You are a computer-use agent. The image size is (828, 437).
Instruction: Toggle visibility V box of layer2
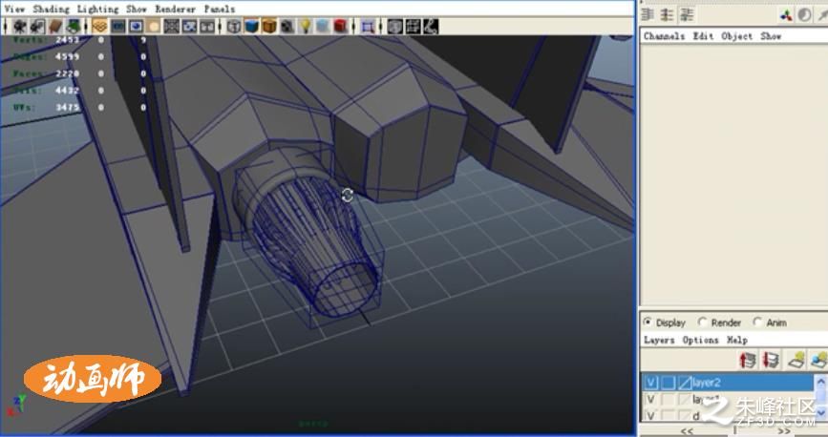click(x=651, y=383)
